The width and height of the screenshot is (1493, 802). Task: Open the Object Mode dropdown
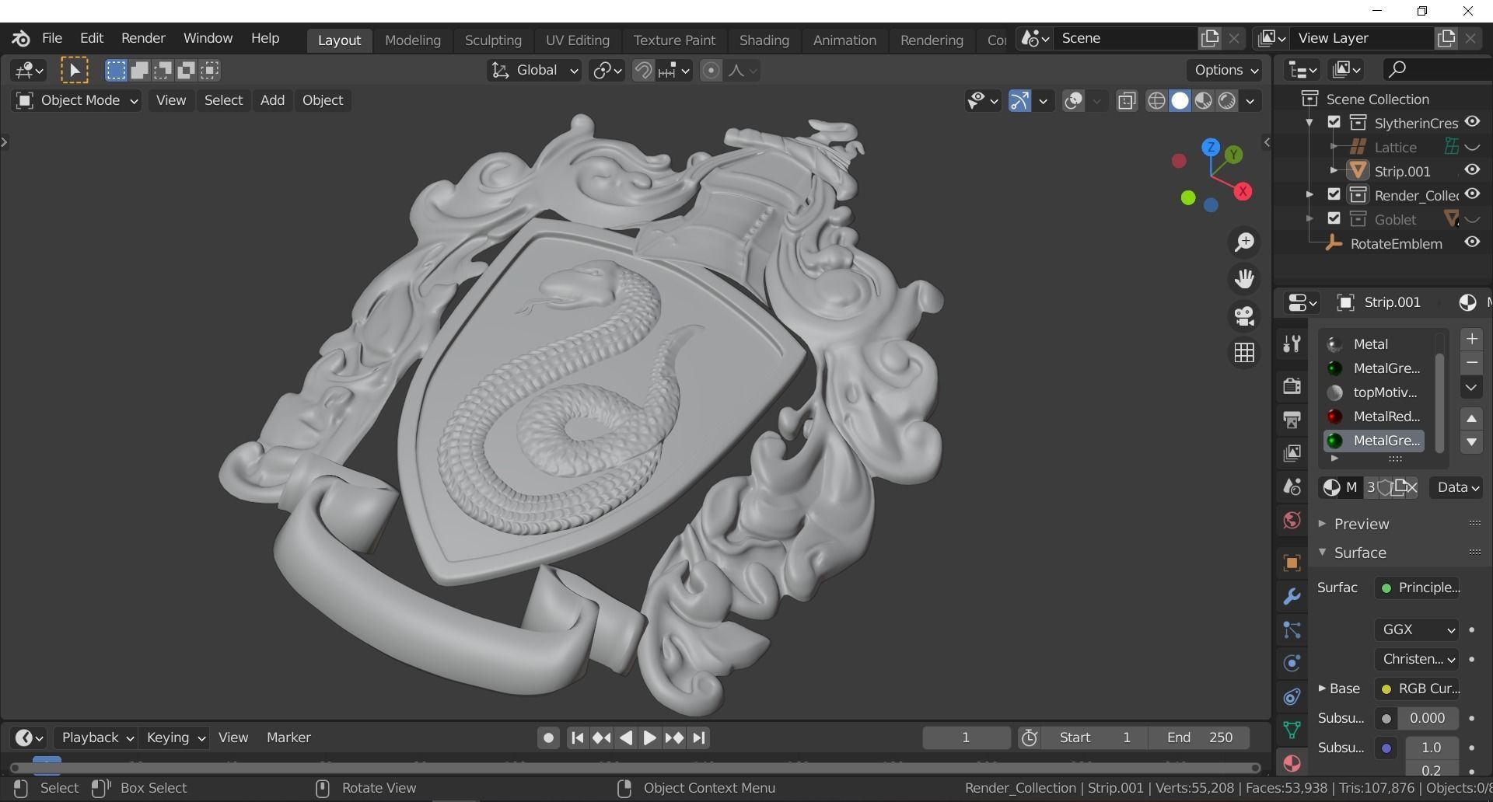pyautogui.click(x=76, y=100)
